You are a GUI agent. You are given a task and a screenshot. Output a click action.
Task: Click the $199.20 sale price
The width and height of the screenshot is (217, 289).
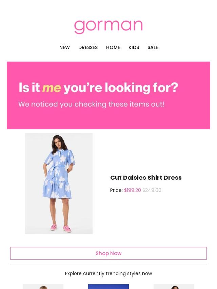tap(133, 190)
